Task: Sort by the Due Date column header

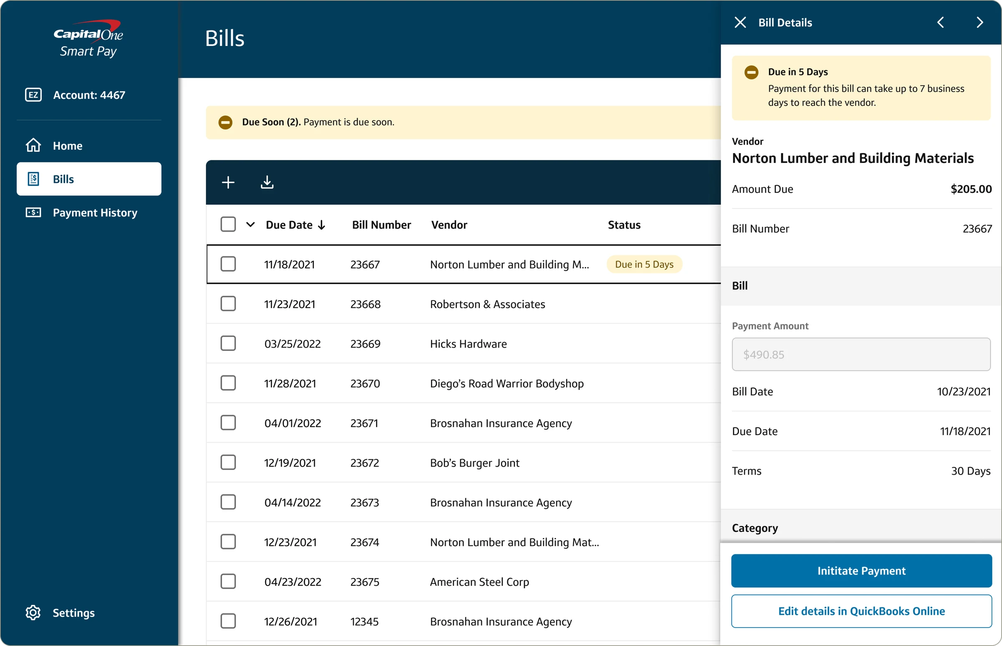Action: point(289,225)
